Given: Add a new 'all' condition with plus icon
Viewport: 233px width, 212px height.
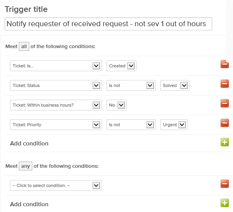Looking at the screenshot, I should tap(225, 142).
